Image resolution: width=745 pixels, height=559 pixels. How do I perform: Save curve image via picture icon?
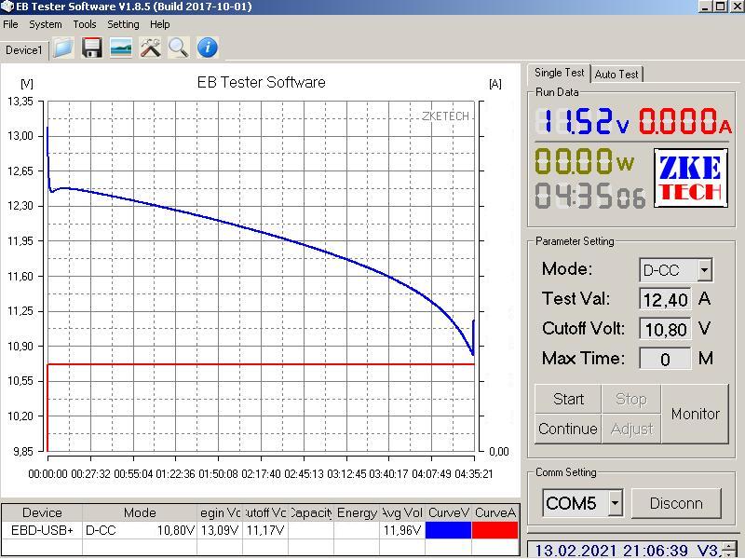[121, 48]
